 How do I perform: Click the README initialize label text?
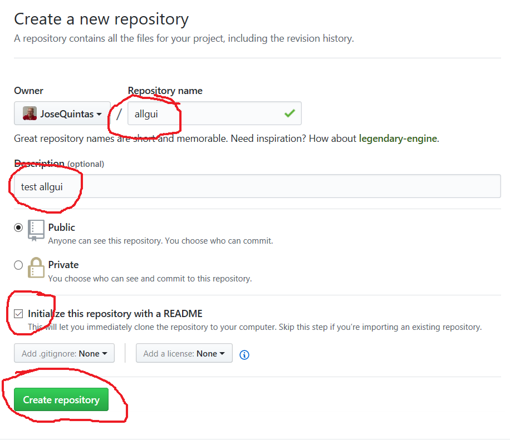(115, 314)
